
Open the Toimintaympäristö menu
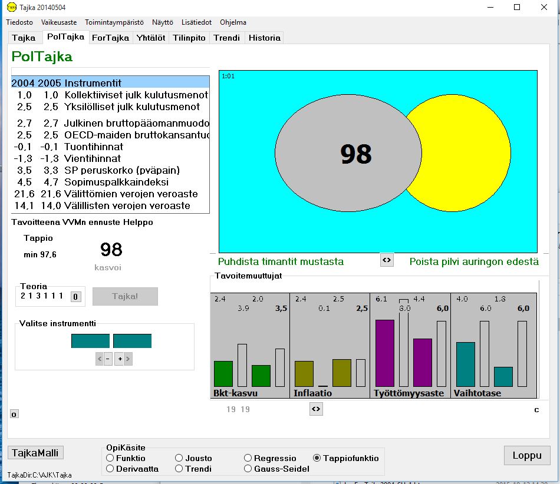tap(114, 22)
